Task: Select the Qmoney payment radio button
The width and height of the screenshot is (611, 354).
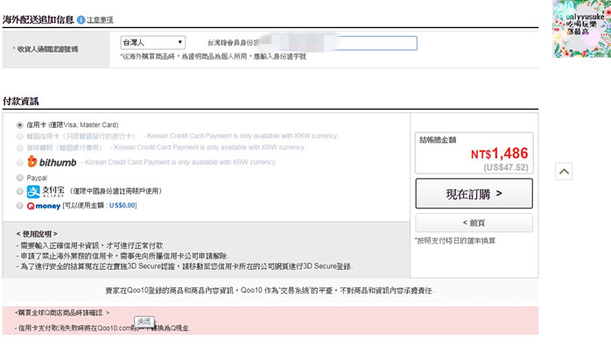Action: pyautogui.click(x=20, y=206)
